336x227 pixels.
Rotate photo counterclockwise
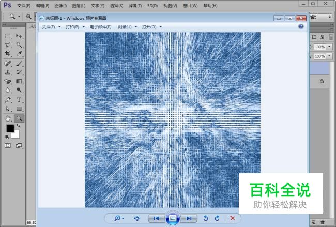tap(206, 218)
